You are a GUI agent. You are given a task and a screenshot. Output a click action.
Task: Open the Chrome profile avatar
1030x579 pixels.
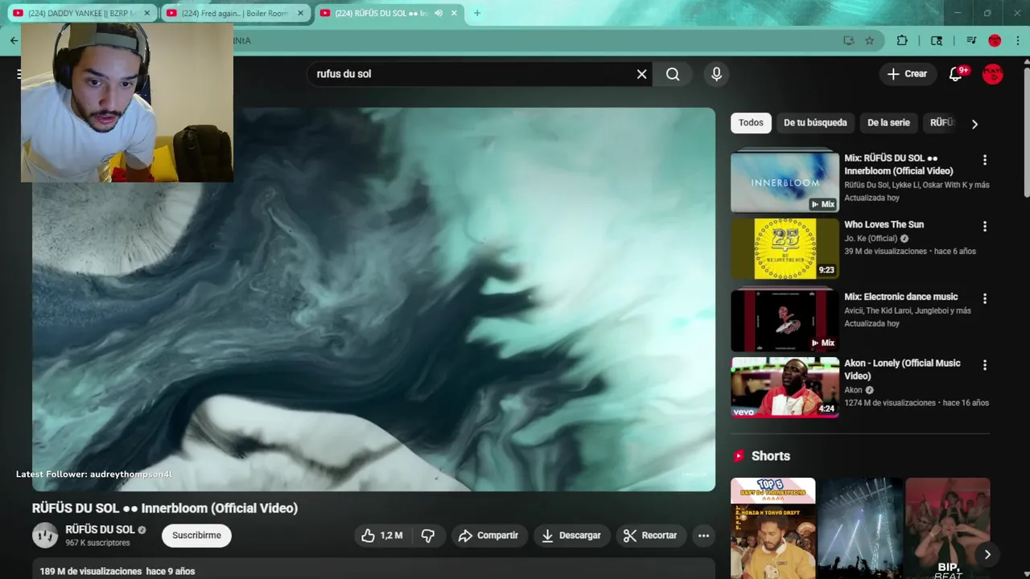[995, 40]
